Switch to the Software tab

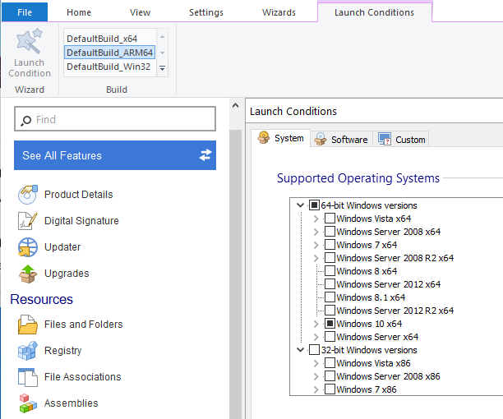pos(342,140)
